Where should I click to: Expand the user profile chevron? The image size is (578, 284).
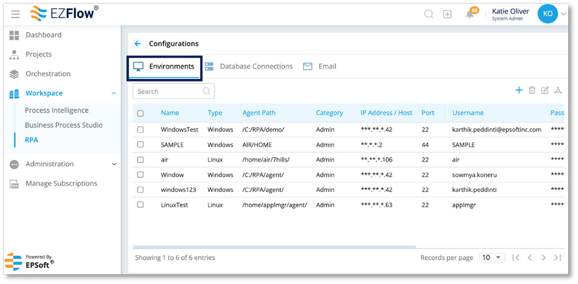coord(563,14)
